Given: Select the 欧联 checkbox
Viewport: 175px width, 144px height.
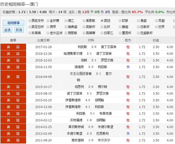Looking at the screenshot, I should pyautogui.click(x=120, y=21).
